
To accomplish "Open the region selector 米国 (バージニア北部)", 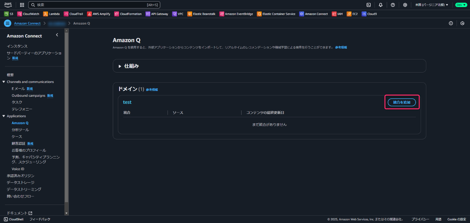I will (431, 5).
